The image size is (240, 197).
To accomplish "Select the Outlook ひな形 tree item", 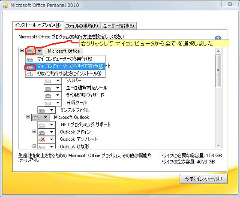I will coord(75,146).
